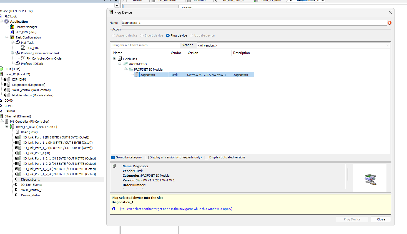Click the Library Manager books icon
Viewport: 407px width, 234px height.
click(x=12, y=27)
